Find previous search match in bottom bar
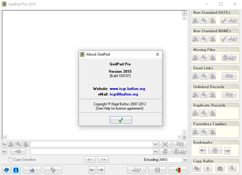The image size is (242, 175). click(11, 144)
